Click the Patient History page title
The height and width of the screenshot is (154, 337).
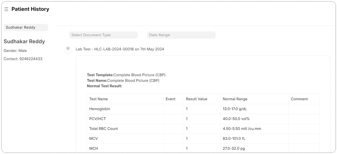[x=30, y=9]
